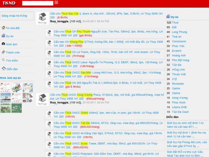Open Hình ảnh menu item
Viewport: 209px width, 157px height.
click(x=11, y=44)
